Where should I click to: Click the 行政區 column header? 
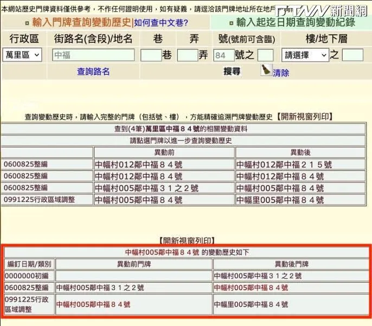(x=24, y=39)
